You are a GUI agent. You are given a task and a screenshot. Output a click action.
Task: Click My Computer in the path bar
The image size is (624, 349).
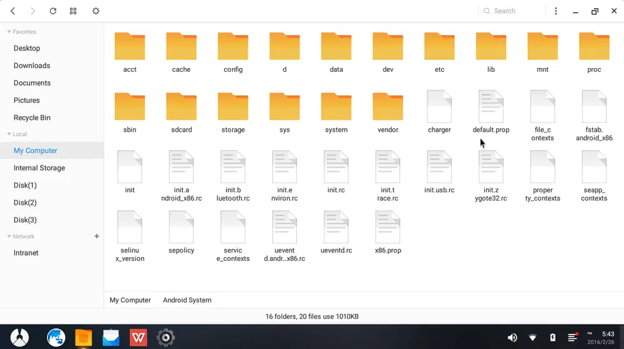coord(130,300)
